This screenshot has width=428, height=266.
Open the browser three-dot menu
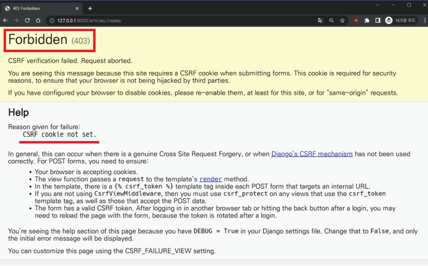coord(425,21)
